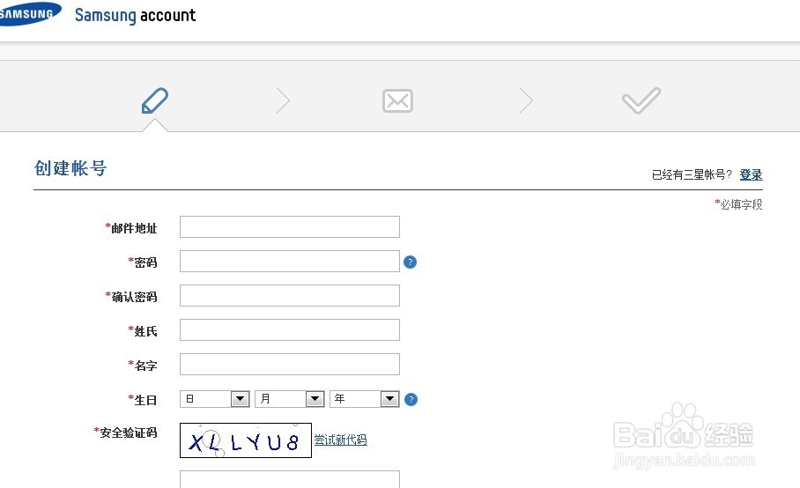Click the 已经有三星帐号? text
Viewport: 800px width, 488px height.
click(x=693, y=175)
